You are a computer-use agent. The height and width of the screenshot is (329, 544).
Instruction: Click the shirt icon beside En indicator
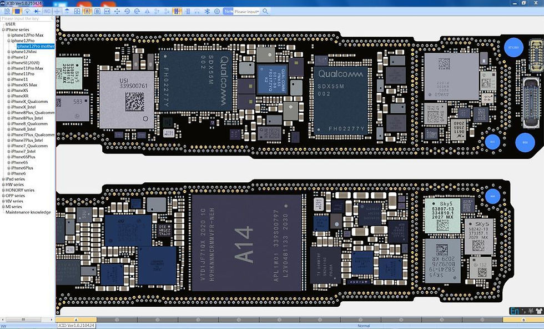[x=539, y=311]
